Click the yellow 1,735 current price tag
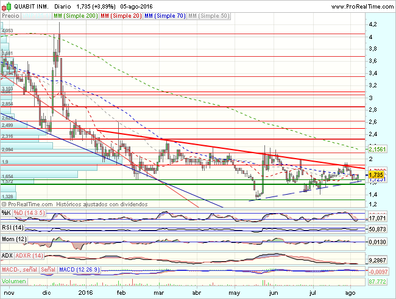 378,175
